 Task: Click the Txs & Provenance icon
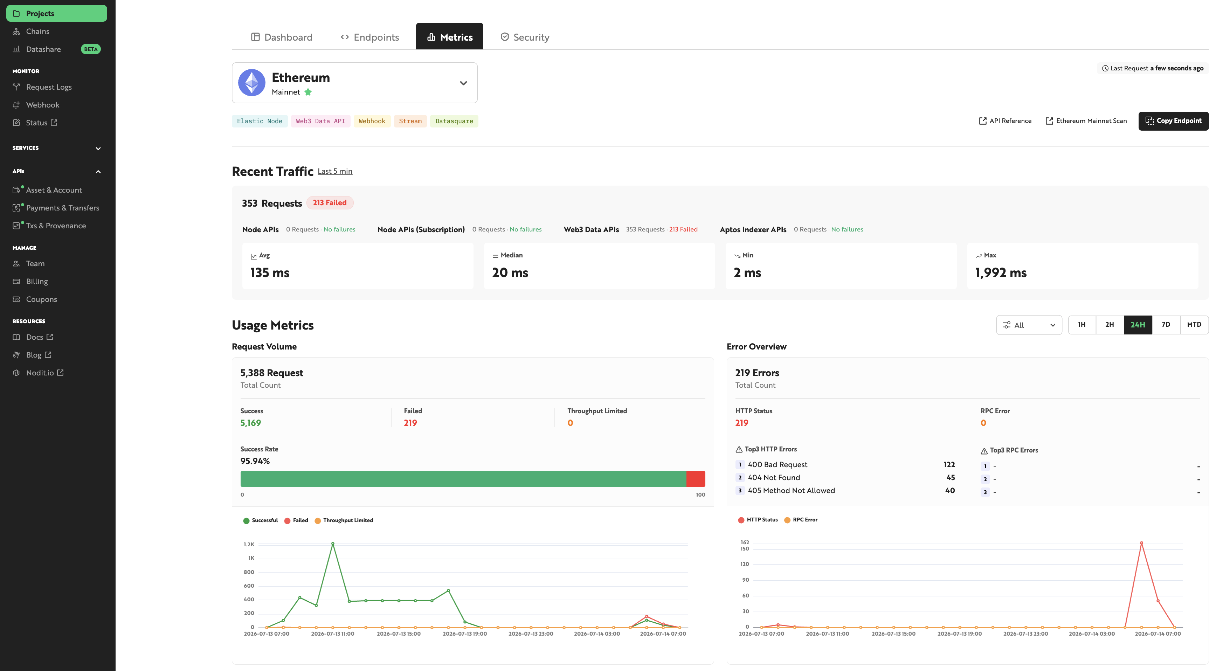16,226
